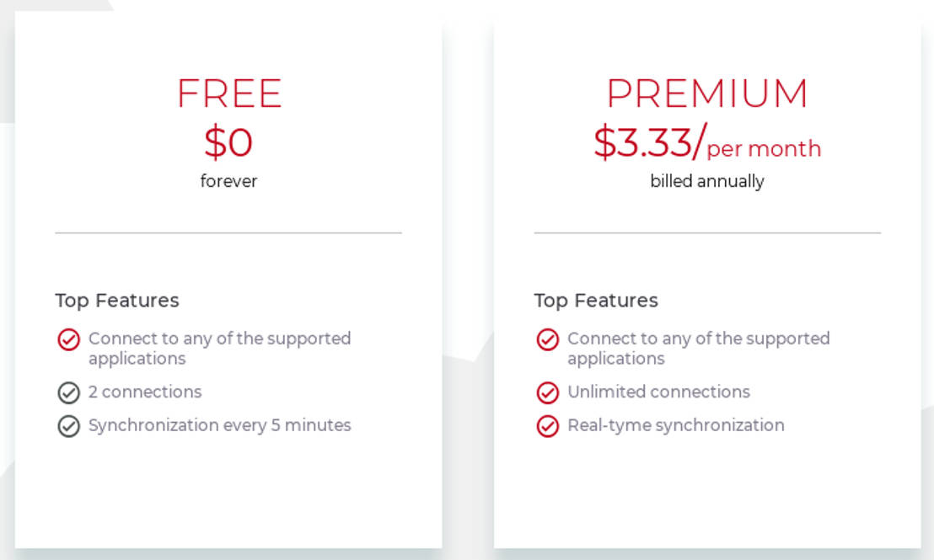Click the 'forever' label under Free price
The image size is (934, 560).
(228, 181)
